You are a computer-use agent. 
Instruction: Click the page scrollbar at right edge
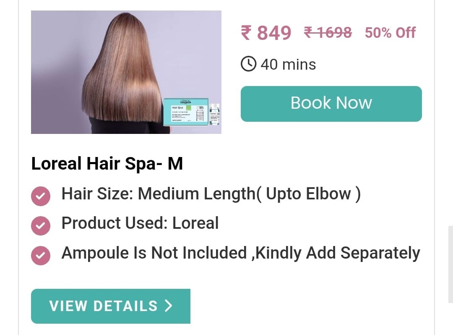tap(450, 264)
